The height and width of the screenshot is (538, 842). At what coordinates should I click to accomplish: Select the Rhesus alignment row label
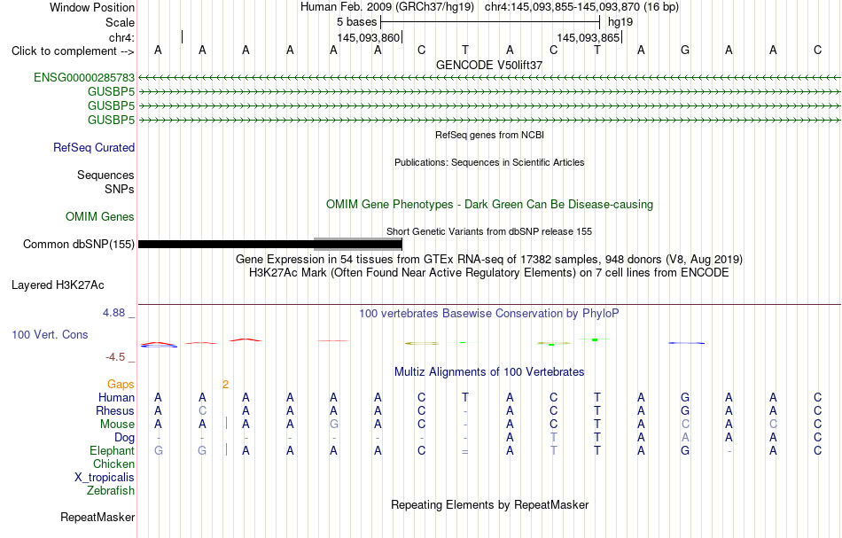[x=115, y=410]
